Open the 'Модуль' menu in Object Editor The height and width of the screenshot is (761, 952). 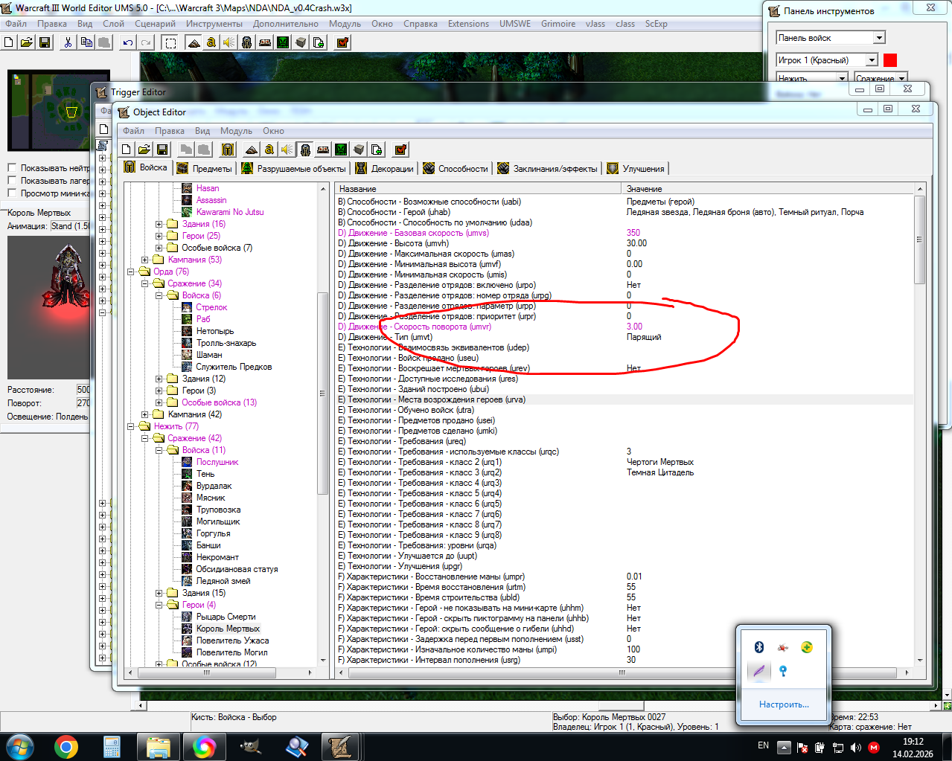click(x=236, y=131)
